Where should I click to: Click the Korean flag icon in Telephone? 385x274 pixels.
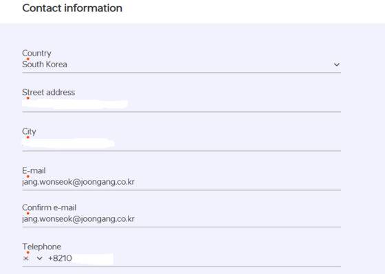click(26, 258)
